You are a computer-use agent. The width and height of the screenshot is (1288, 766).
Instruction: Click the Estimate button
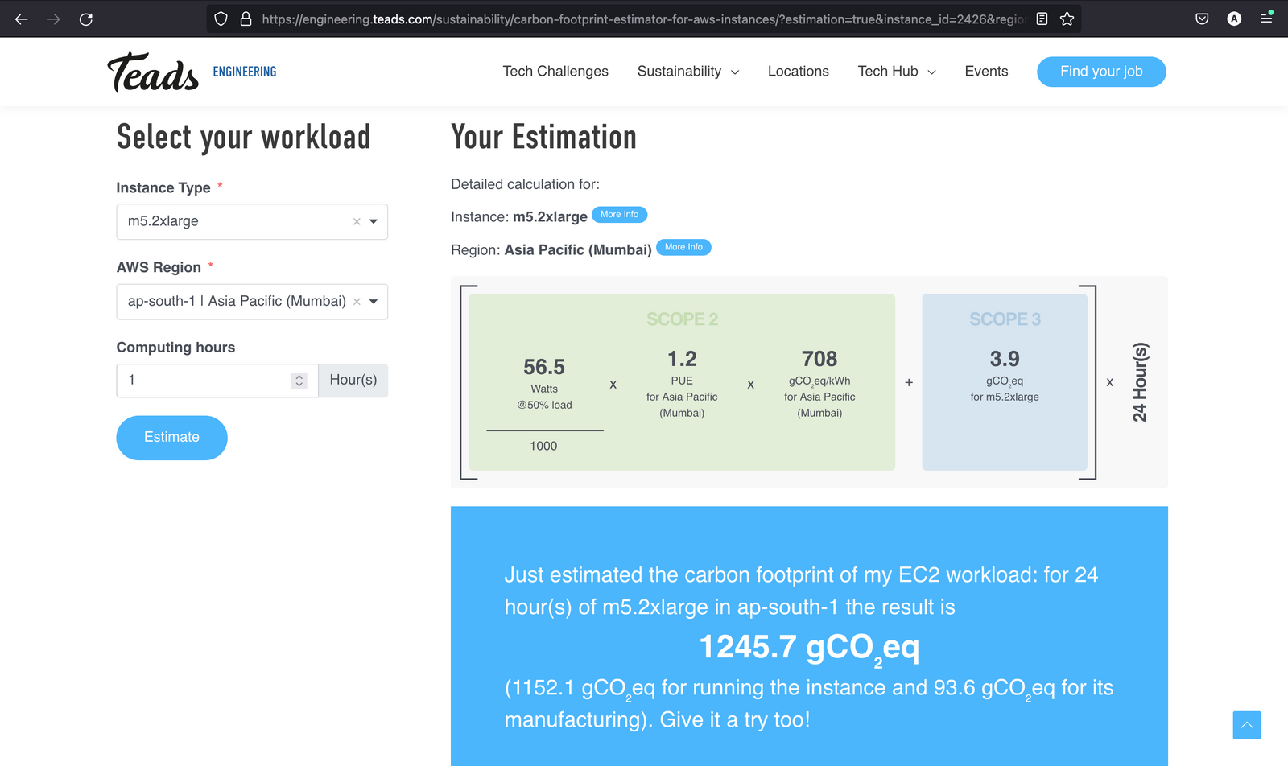(171, 438)
